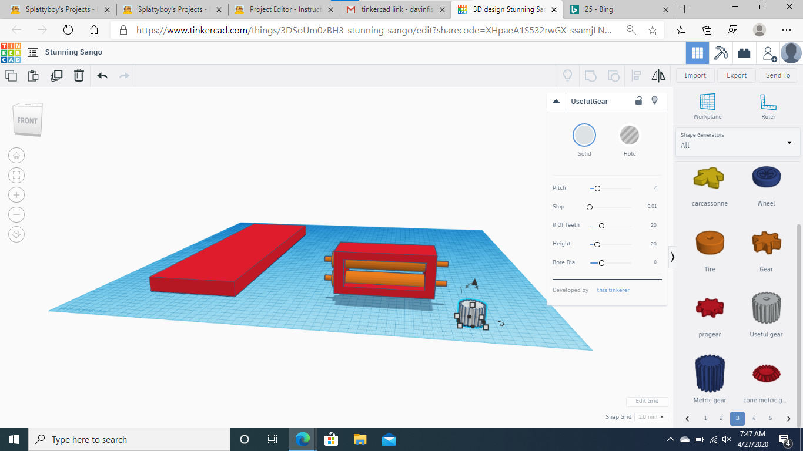803x451 pixels.
Task: Click the Fit all in view icon
Action: (x=16, y=175)
